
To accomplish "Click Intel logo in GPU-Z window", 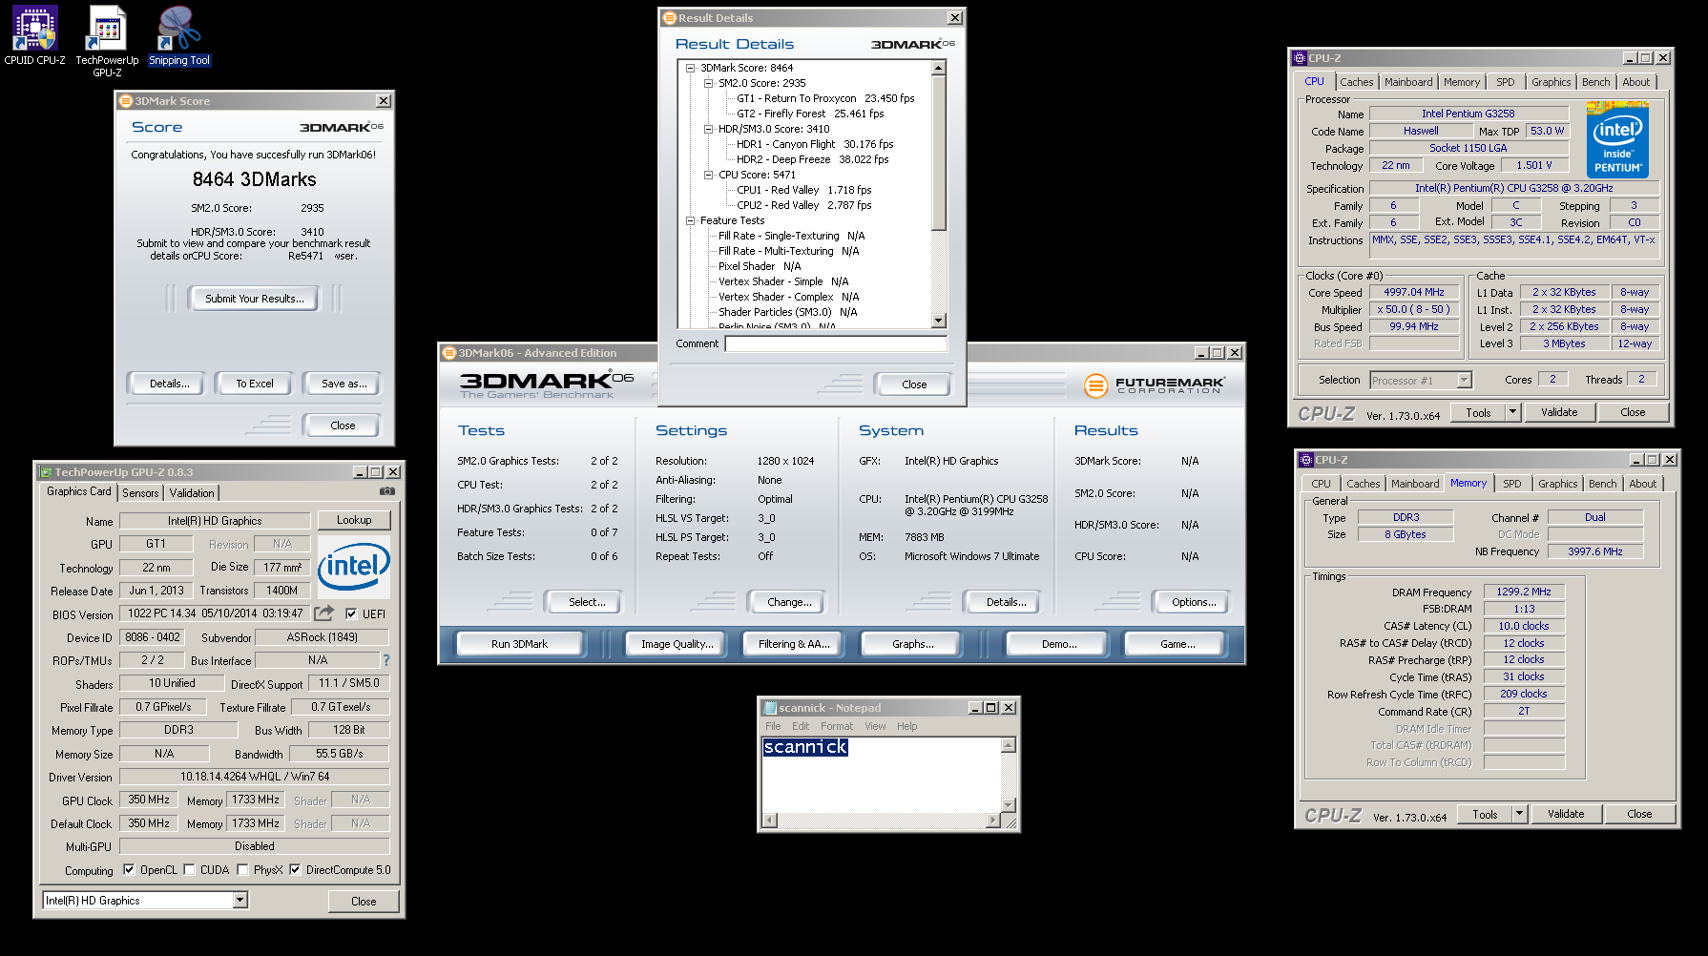I will [354, 566].
